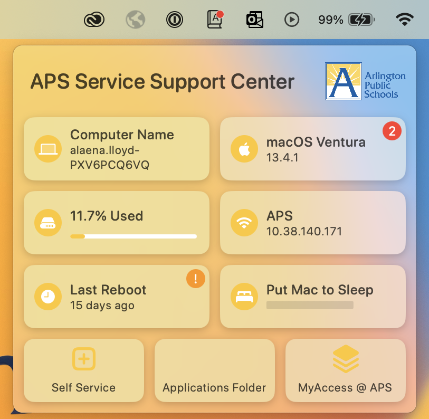Click the Outlook menu bar icon
Image resolution: width=429 pixels, height=419 pixels.
pyautogui.click(x=255, y=20)
